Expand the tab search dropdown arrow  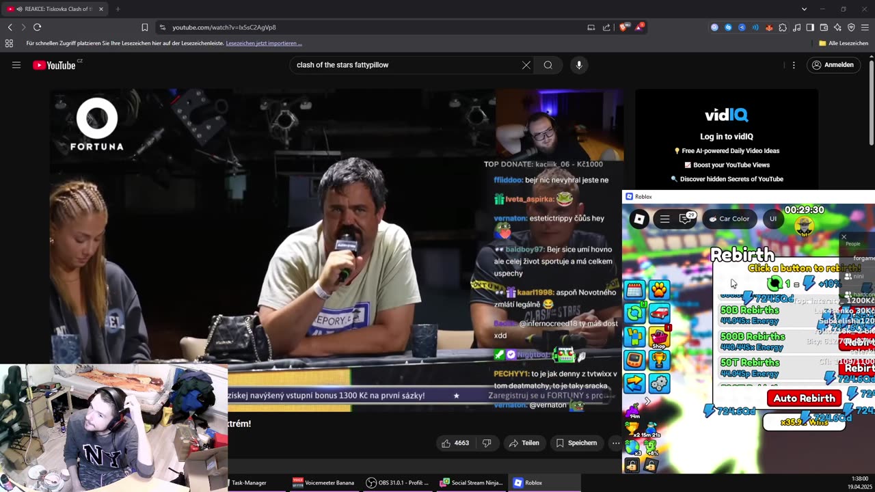(x=804, y=9)
